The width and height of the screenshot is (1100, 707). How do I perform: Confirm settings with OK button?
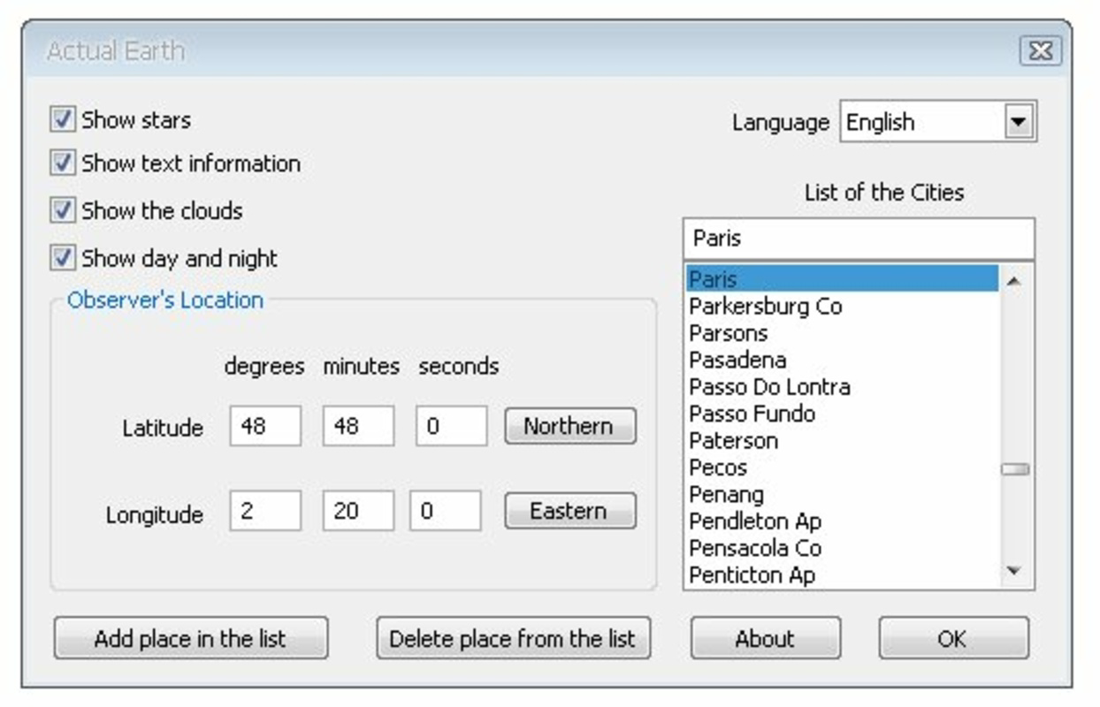954,638
